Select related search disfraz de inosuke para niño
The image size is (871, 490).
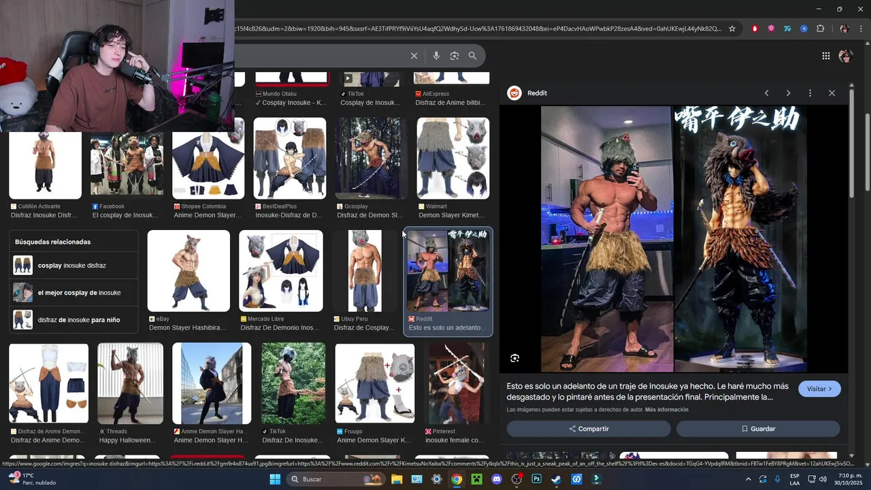pyautogui.click(x=75, y=320)
